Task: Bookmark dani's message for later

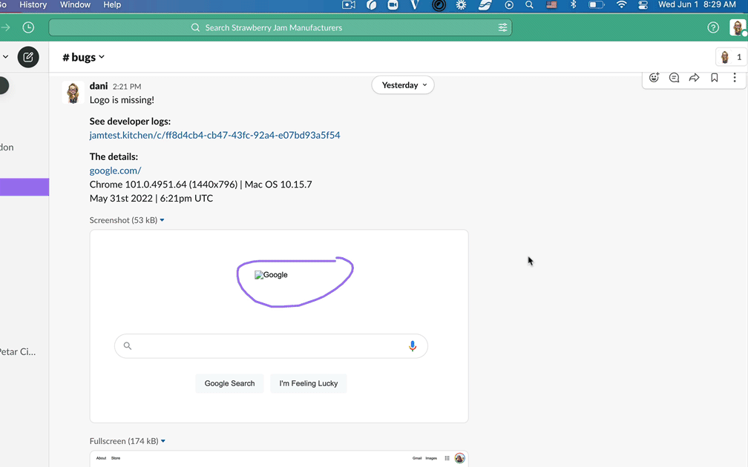Action: tap(714, 78)
